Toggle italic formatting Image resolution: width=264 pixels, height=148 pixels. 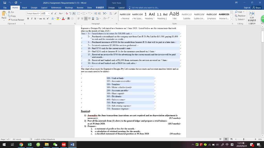tap(32, 18)
